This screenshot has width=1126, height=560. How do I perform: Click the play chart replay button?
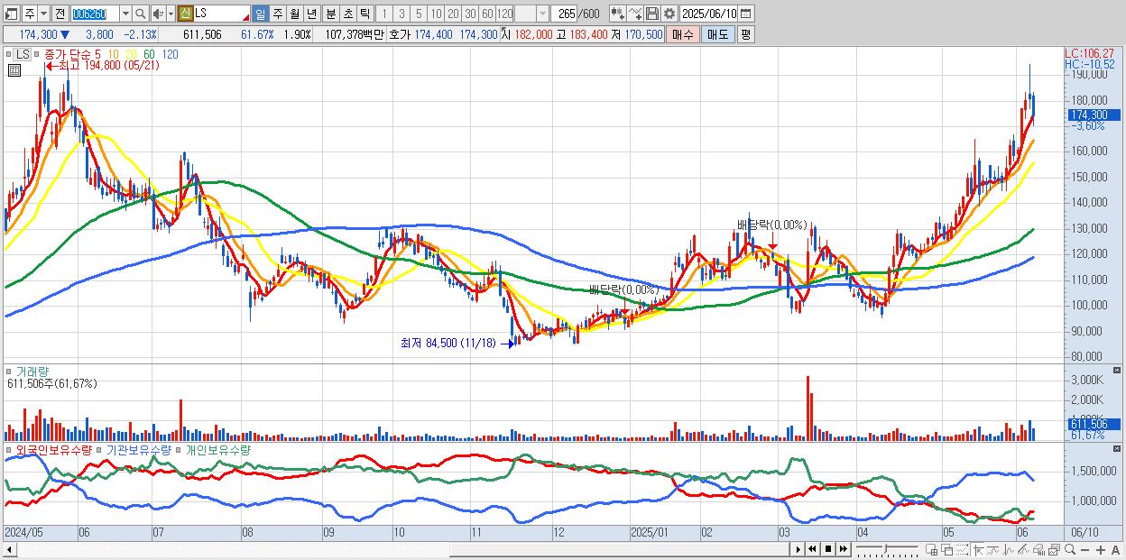[798, 549]
